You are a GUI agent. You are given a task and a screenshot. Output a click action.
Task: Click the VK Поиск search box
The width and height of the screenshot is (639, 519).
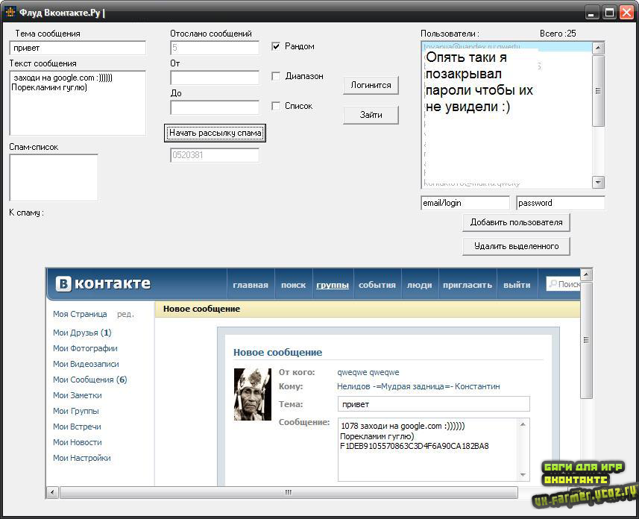[x=563, y=284]
